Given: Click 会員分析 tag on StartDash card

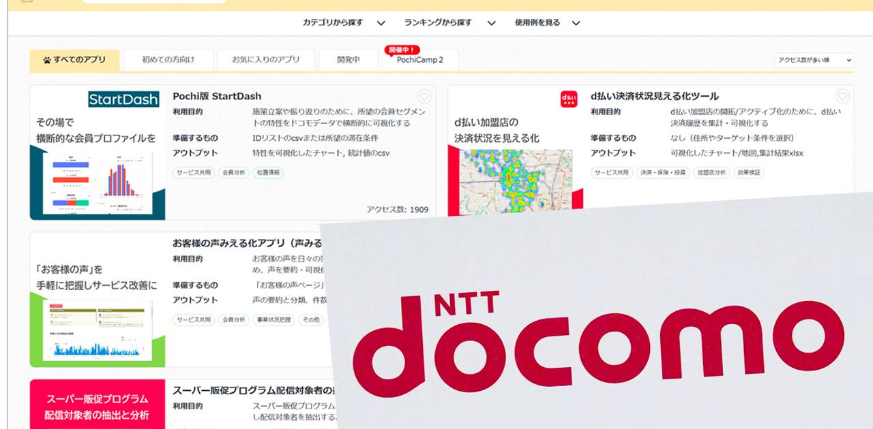Looking at the screenshot, I should coord(233,173).
